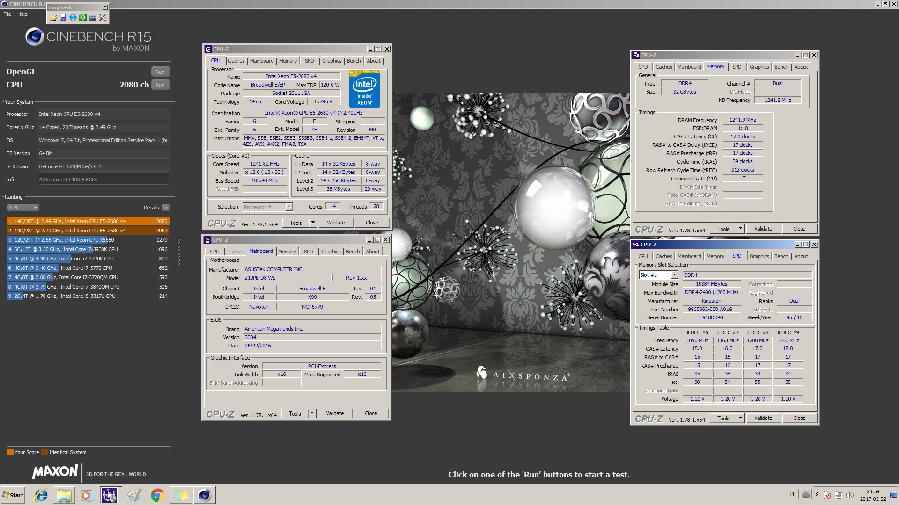Click the TinyTask open file icon
The width and height of the screenshot is (899, 505).
53,17
